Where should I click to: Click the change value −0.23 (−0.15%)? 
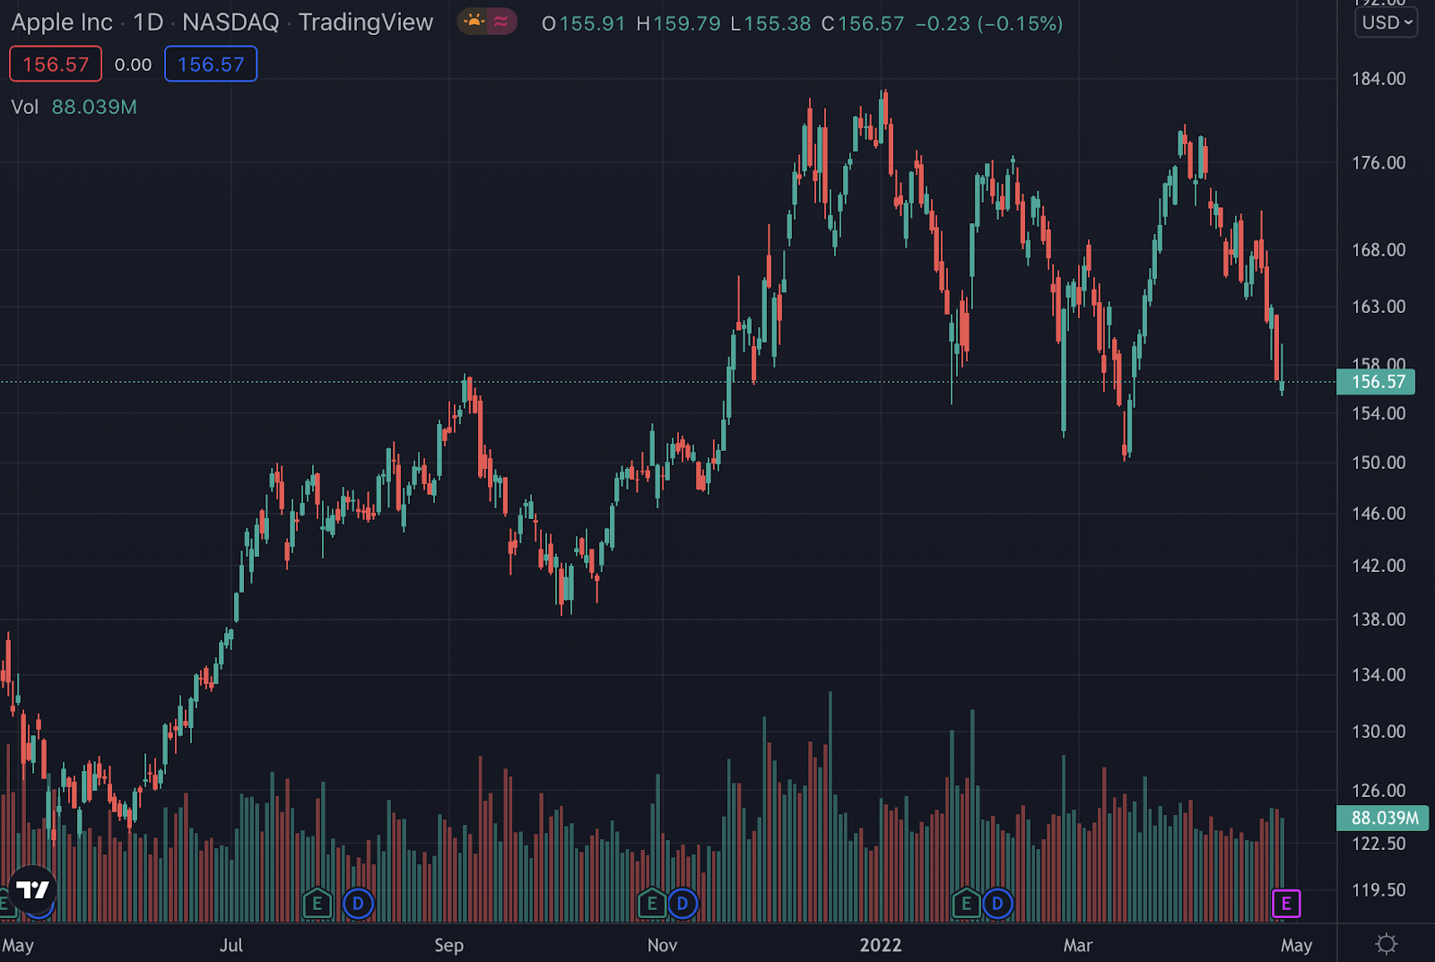pyautogui.click(x=989, y=23)
